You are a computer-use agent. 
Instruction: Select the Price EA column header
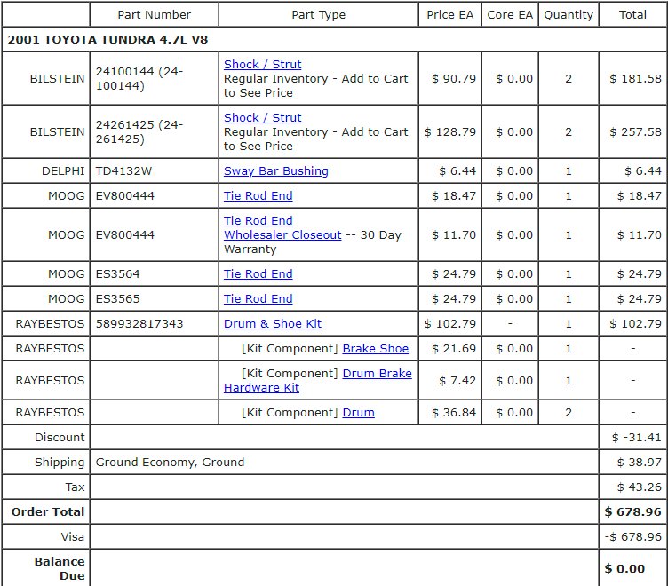449,14
